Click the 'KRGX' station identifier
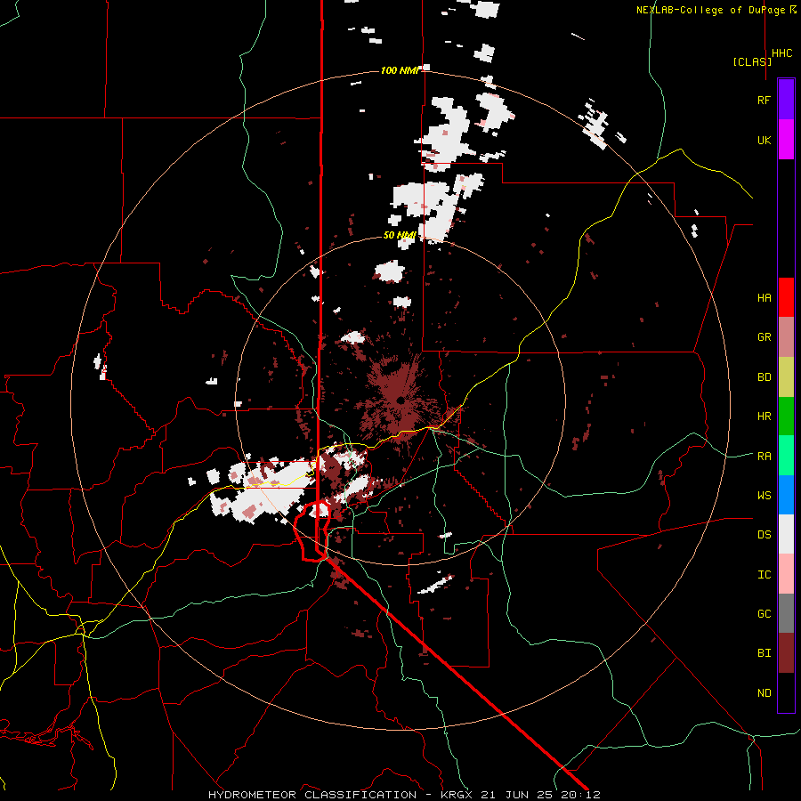The image size is (801, 801). click(x=457, y=795)
